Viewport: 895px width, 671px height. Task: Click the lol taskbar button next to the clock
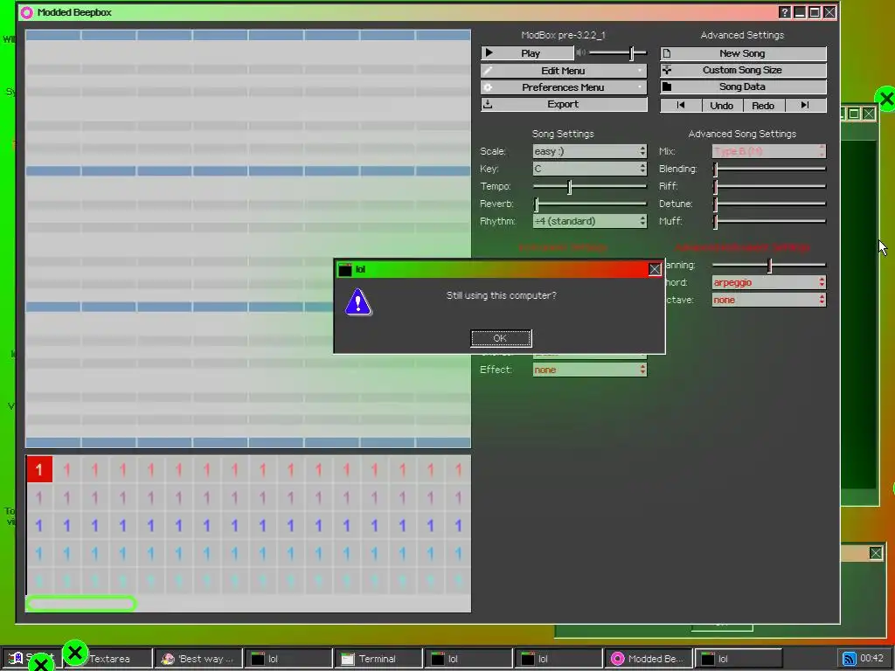pos(738,659)
